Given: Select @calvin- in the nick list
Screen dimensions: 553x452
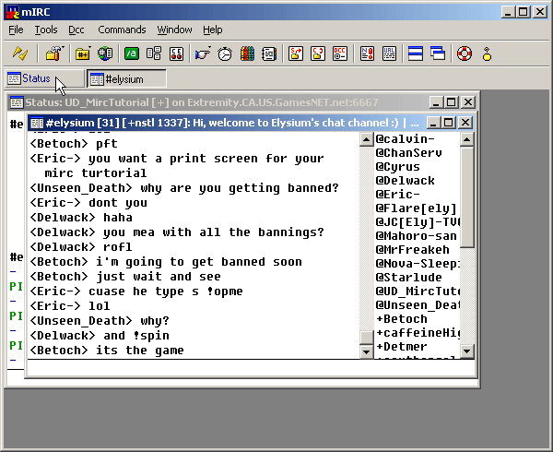Looking at the screenshot, I should pyautogui.click(x=405, y=139).
